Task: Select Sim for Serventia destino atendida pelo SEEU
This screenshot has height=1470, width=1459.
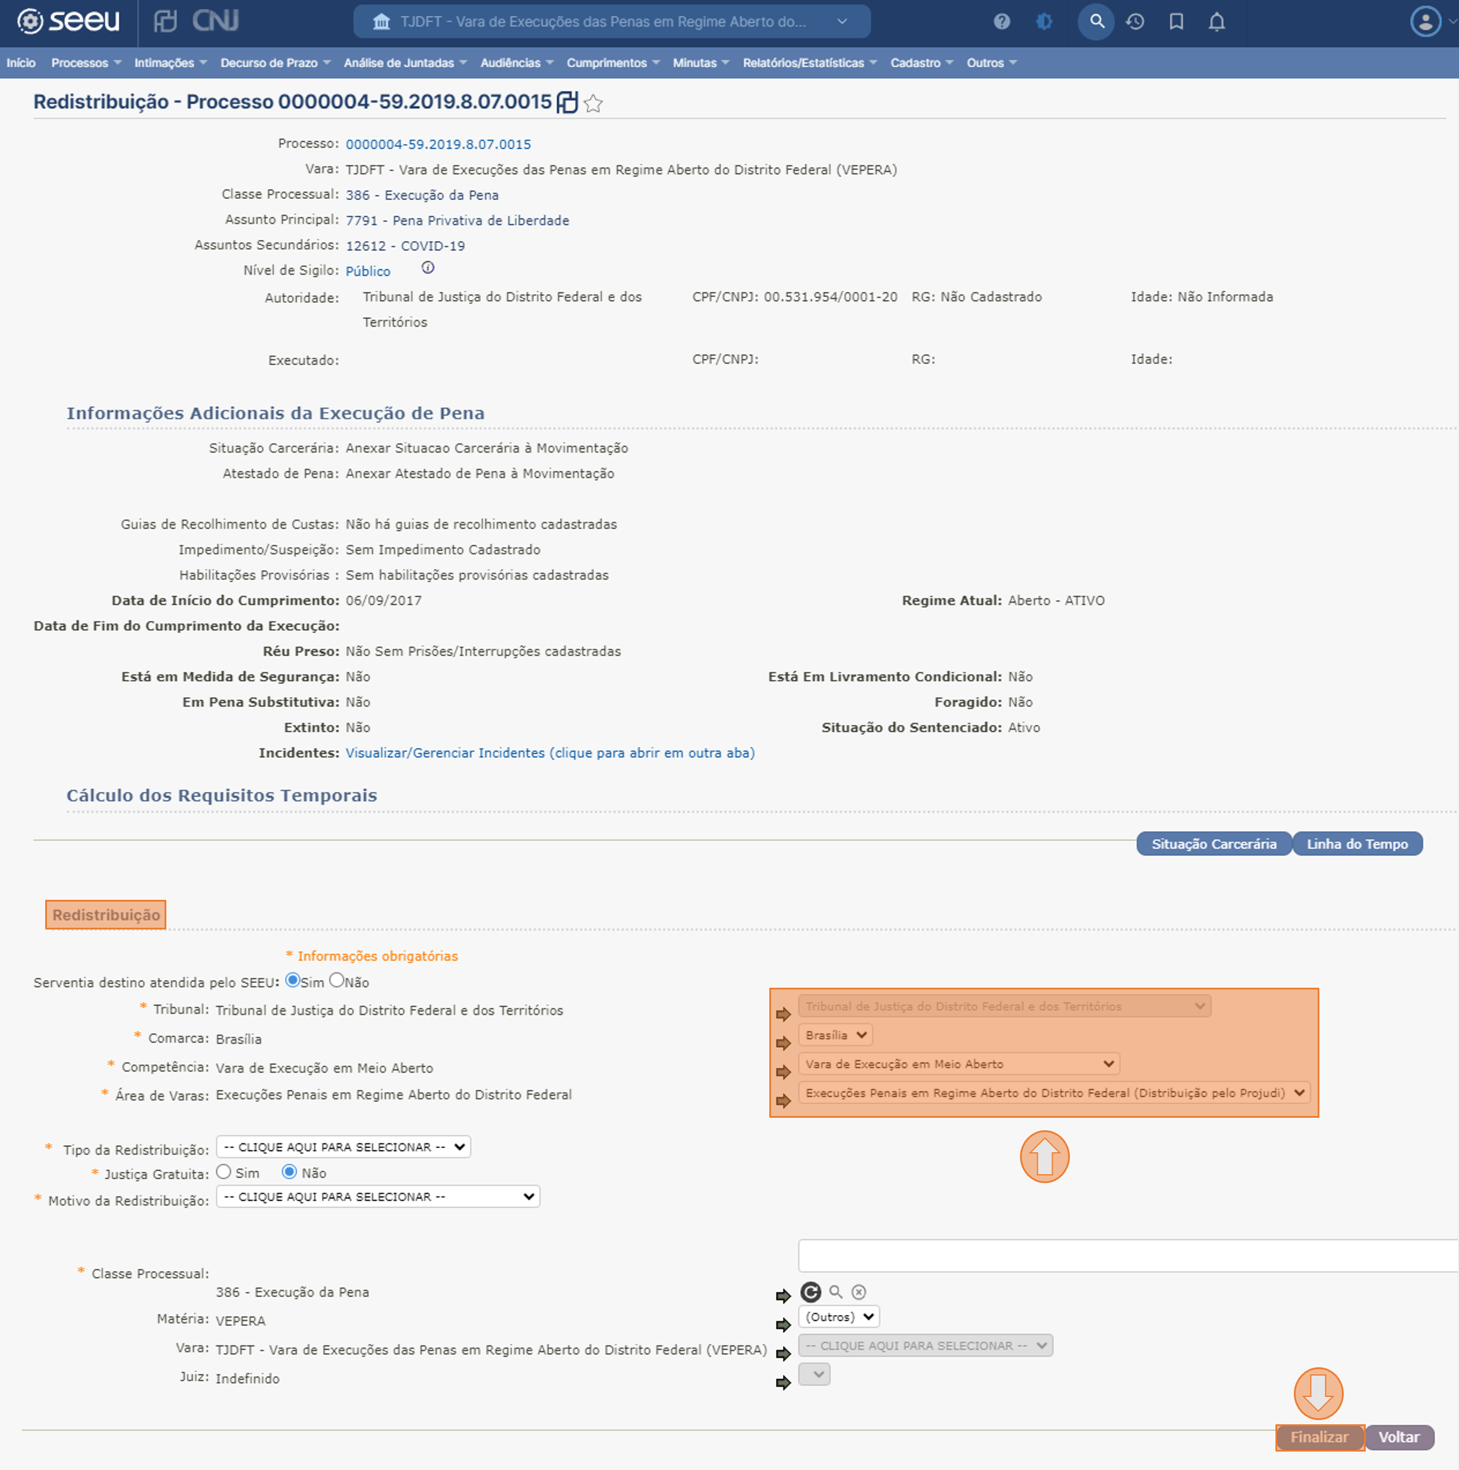Action: point(292,981)
